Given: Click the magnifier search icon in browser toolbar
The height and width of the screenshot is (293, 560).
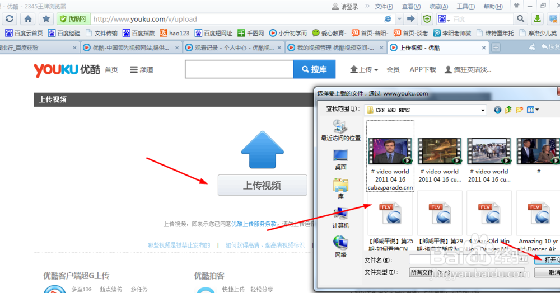Looking at the screenshot, I should coord(521,19).
